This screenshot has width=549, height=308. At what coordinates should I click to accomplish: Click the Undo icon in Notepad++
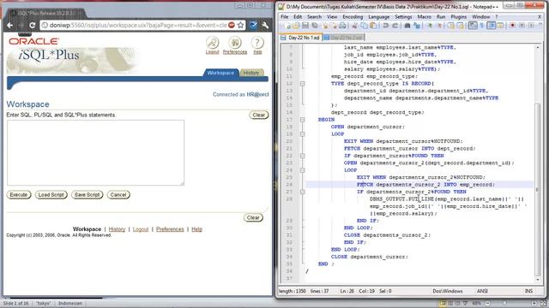tap(385, 26)
